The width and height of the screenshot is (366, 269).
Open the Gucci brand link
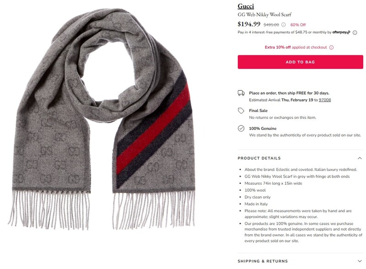click(246, 6)
